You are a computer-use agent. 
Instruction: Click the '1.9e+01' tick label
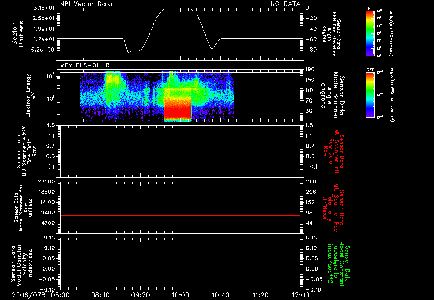[44, 29]
